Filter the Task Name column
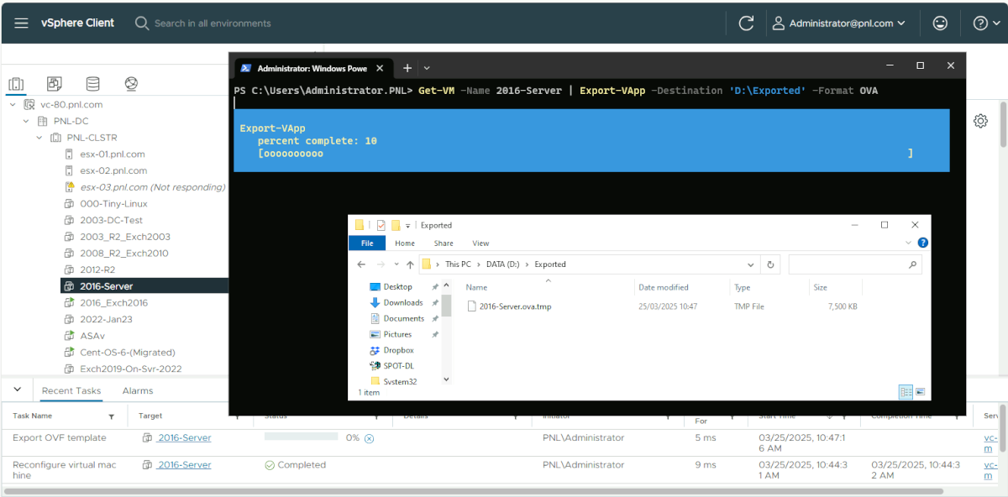Image resolution: width=1008 pixels, height=497 pixels. (112, 416)
